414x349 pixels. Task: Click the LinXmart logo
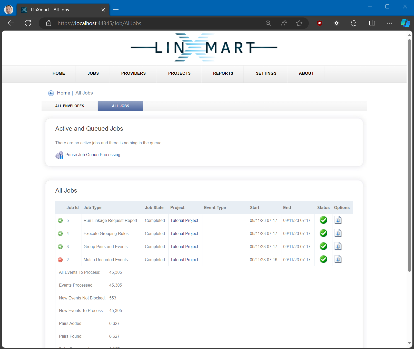point(204,48)
